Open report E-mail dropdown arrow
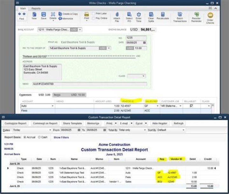The image size is (229, 194). pyautogui.click(x=131, y=123)
